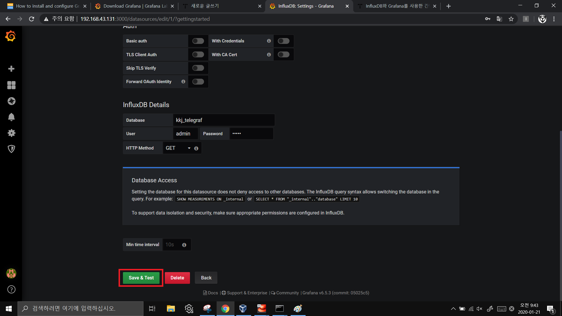Image resolution: width=562 pixels, height=316 pixels.
Task: Open Grafana v6.5.3 version link
Action: tap(336, 293)
